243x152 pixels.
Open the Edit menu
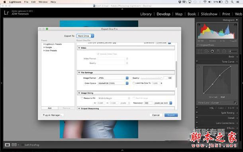click(x=33, y=2)
